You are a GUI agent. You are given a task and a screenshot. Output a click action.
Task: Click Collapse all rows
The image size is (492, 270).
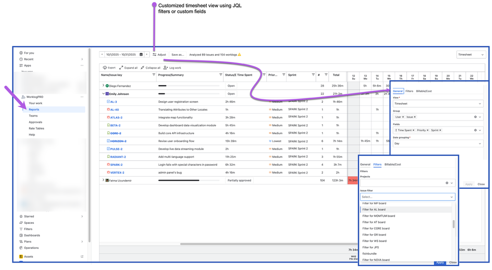pyautogui.click(x=150, y=68)
